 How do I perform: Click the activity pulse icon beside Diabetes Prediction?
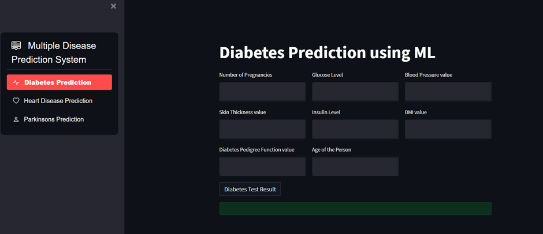click(16, 82)
